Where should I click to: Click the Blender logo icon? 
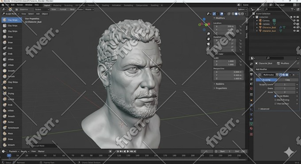click(3, 5)
